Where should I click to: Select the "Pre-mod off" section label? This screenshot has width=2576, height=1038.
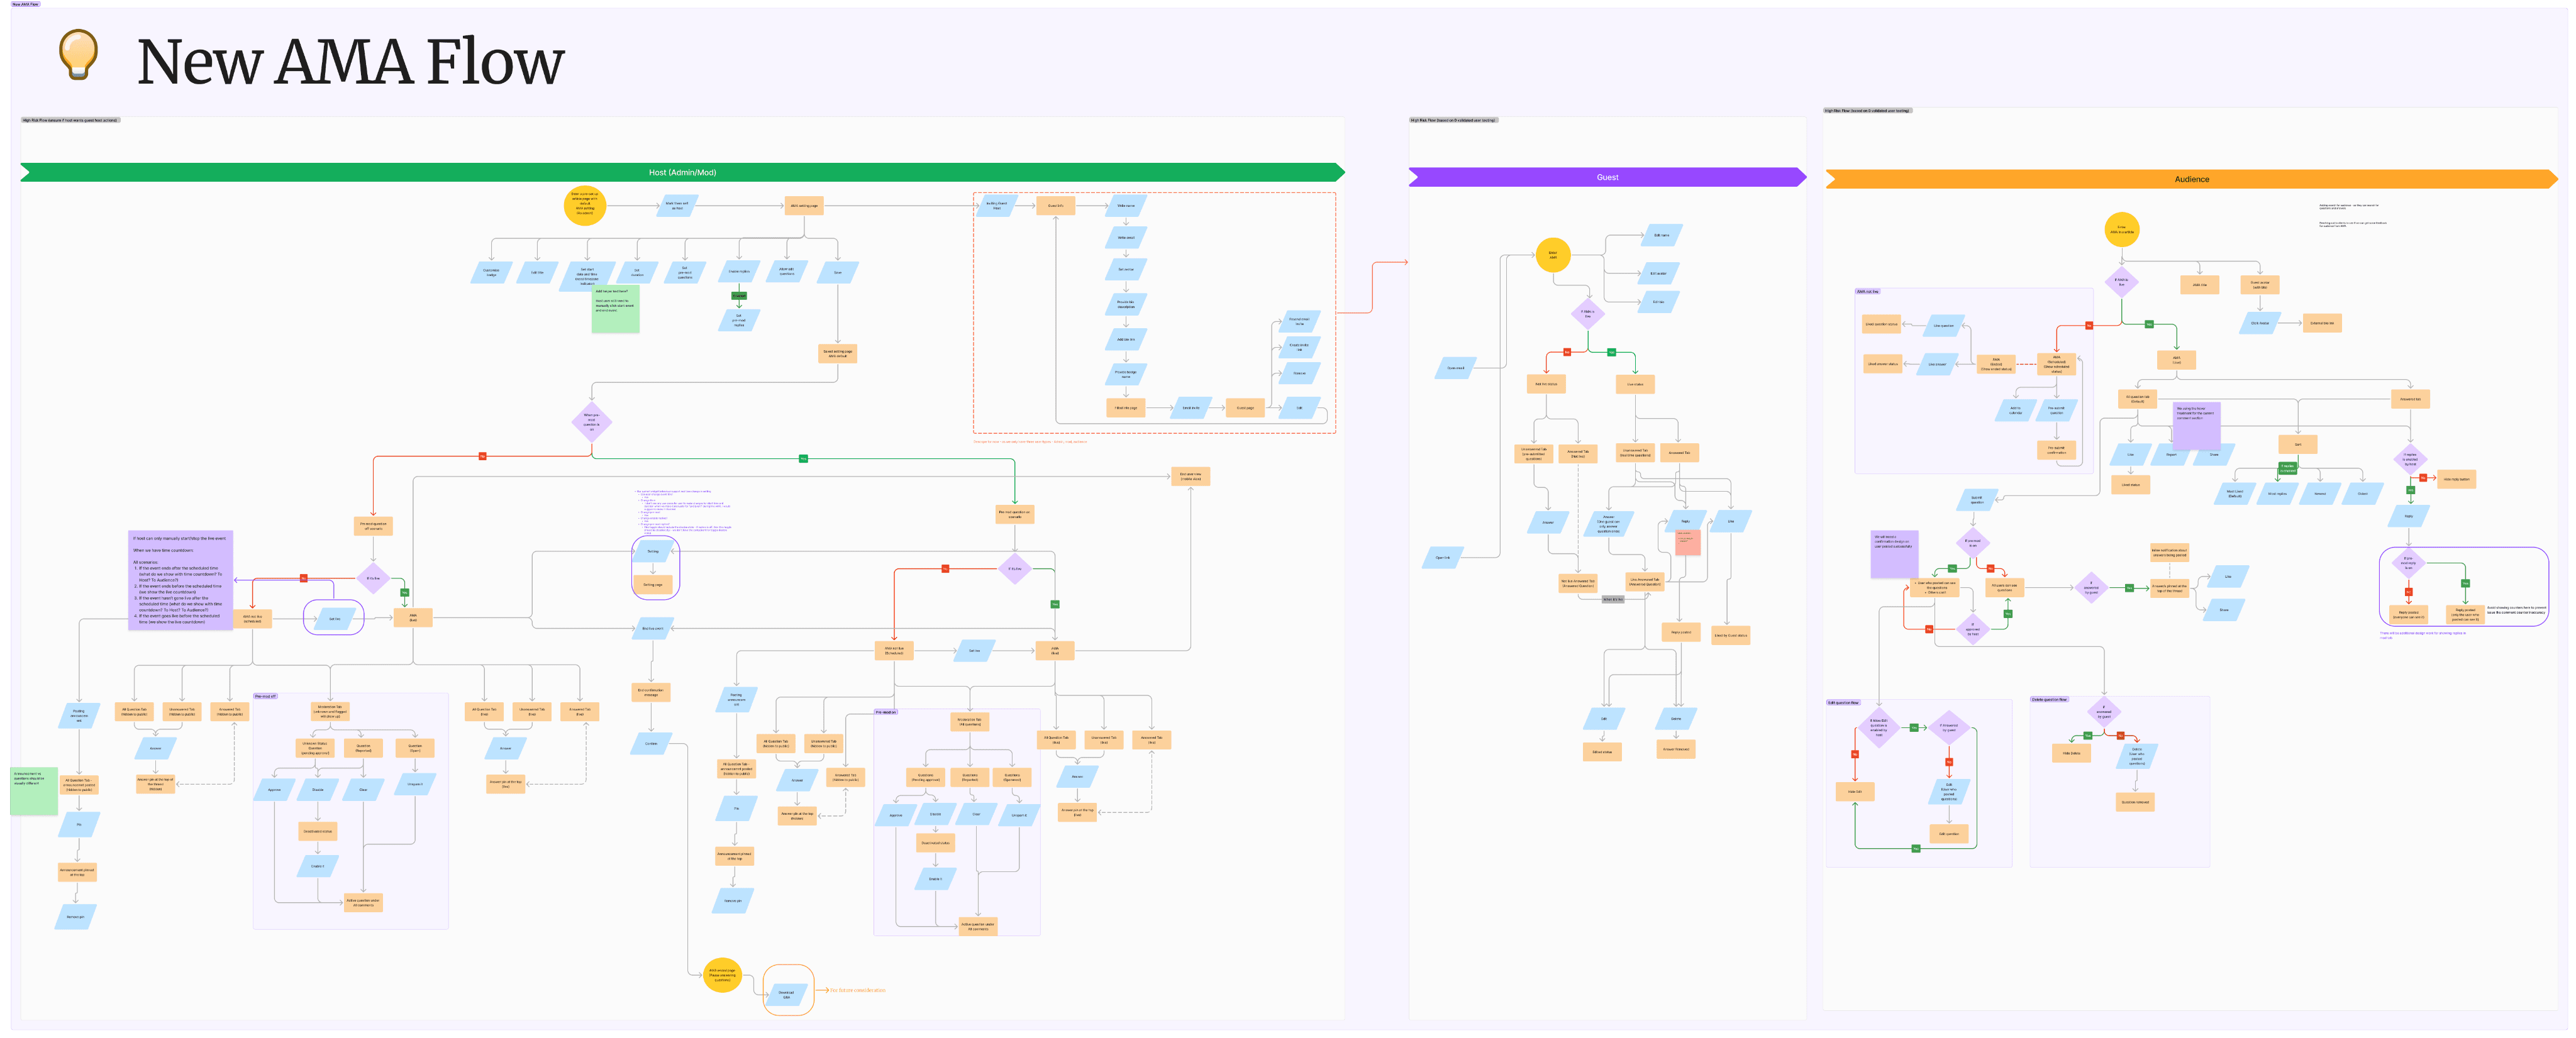265,696
